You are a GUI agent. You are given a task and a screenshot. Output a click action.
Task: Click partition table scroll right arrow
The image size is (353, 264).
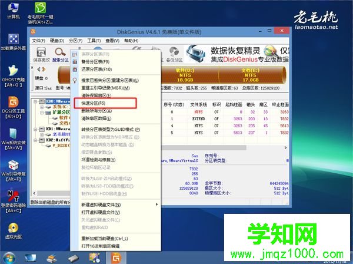click(x=285, y=148)
